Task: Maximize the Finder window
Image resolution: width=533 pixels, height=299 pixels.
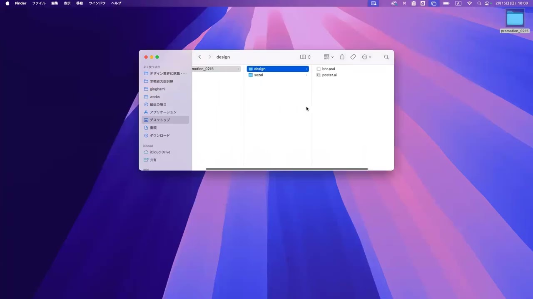Action: pyautogui.click(x=157, y=57)
